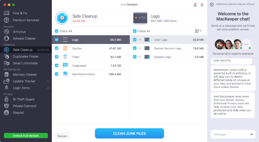
Task: Expand the User Logs row chevron
Action: (x=140, y=39)
